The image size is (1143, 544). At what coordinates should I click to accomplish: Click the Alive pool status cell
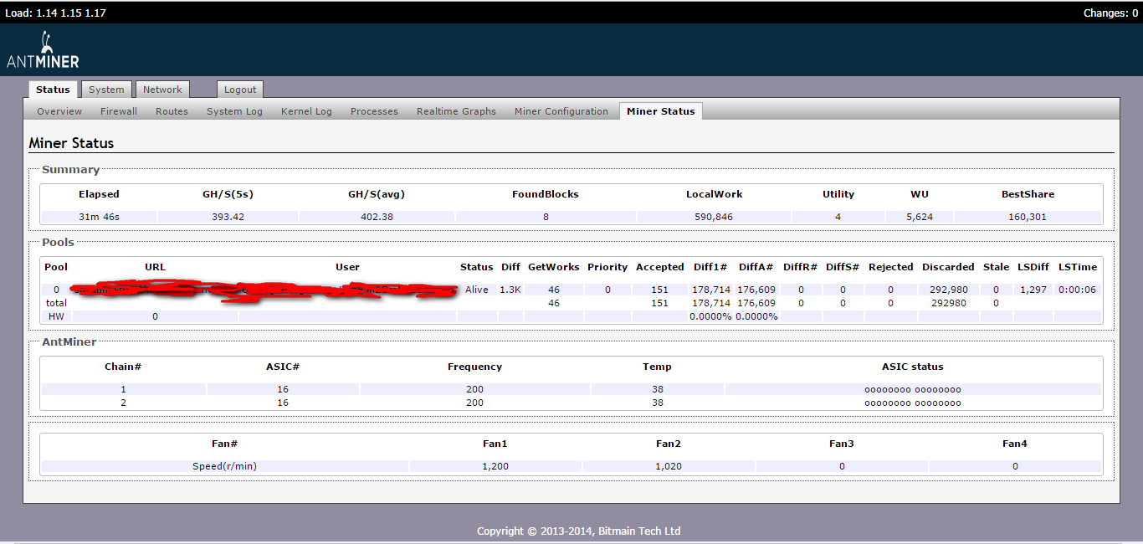[476, 290]
